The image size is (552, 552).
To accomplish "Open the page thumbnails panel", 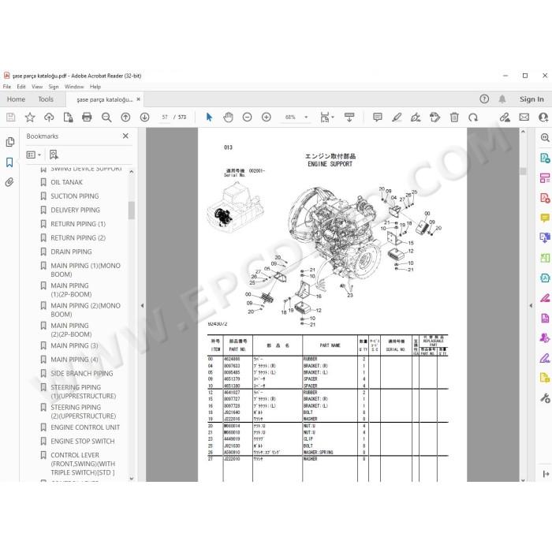I will (9, 142).
